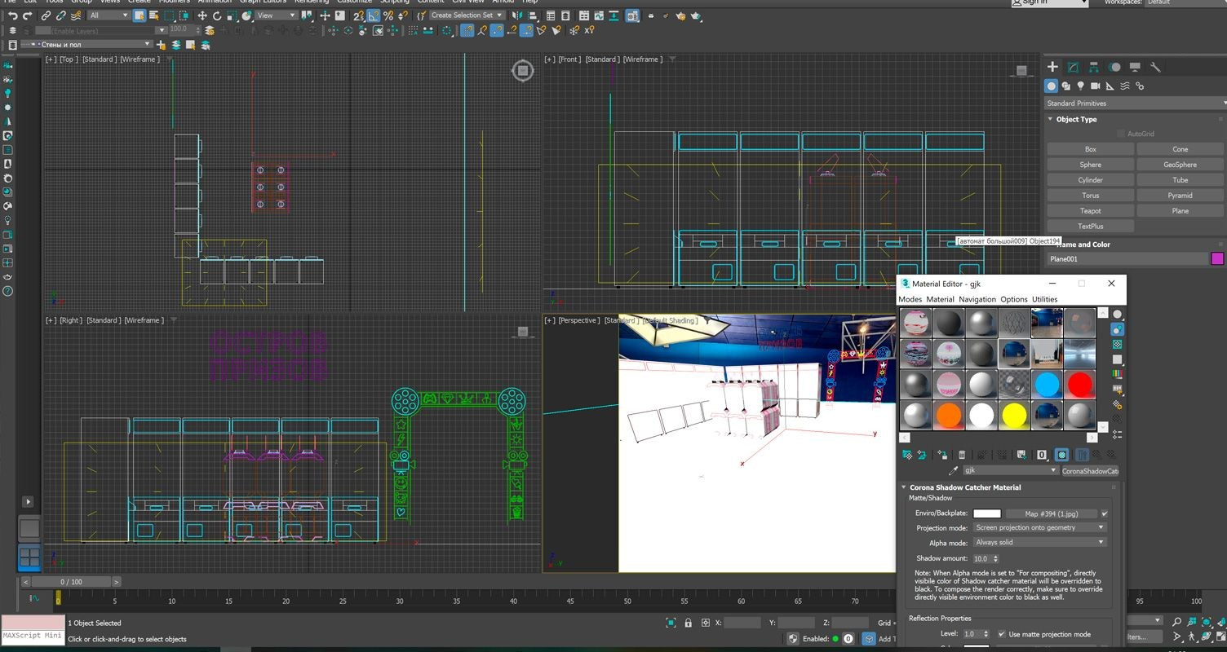Click the white Enviro/Backplate color swatch

coord(986,513)
